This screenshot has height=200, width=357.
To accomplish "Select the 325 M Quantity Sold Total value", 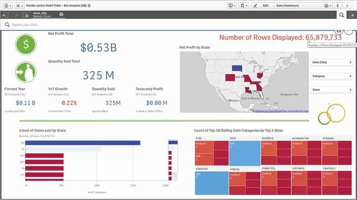I will 98,76.
